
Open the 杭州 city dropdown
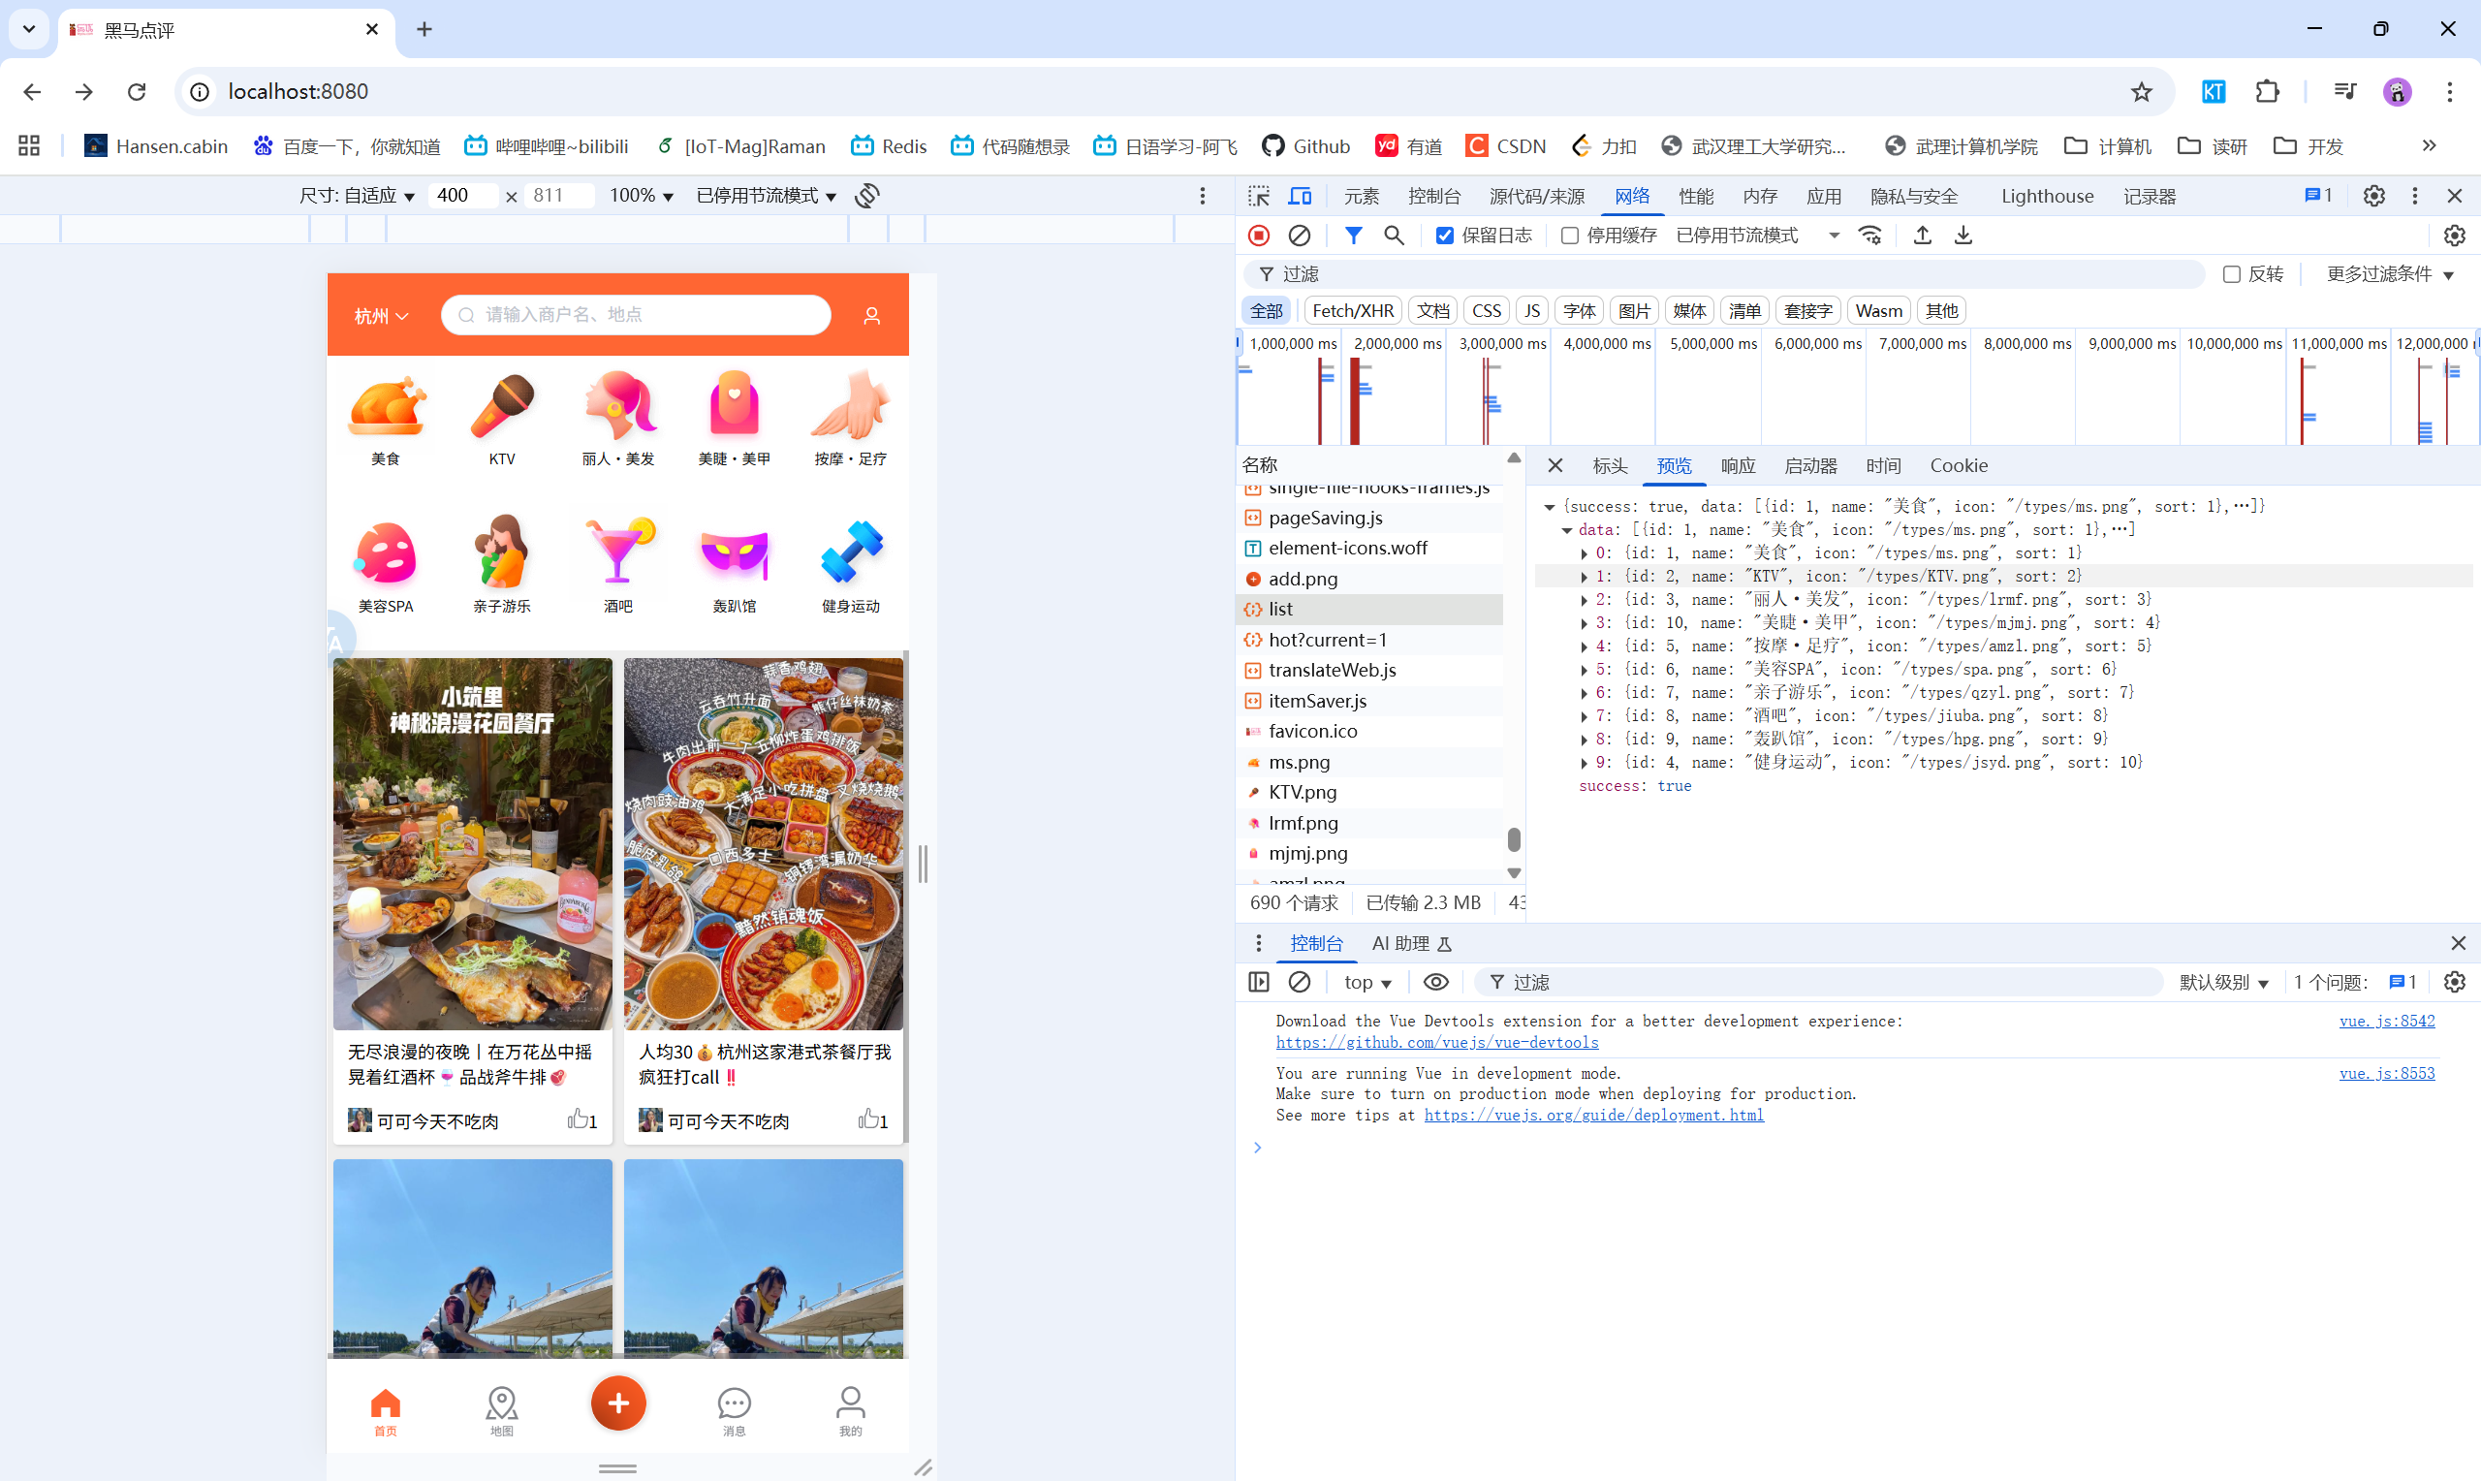pos(381,316)
